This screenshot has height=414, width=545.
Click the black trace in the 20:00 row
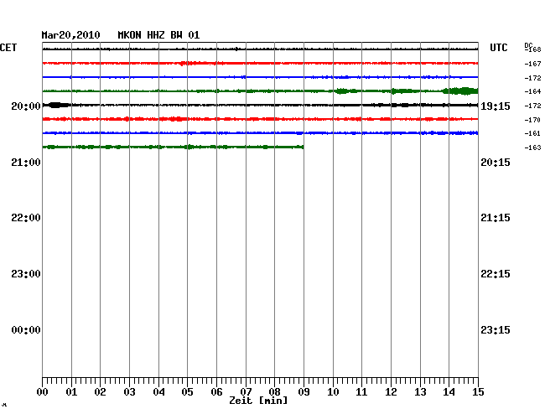click(260, 105)
